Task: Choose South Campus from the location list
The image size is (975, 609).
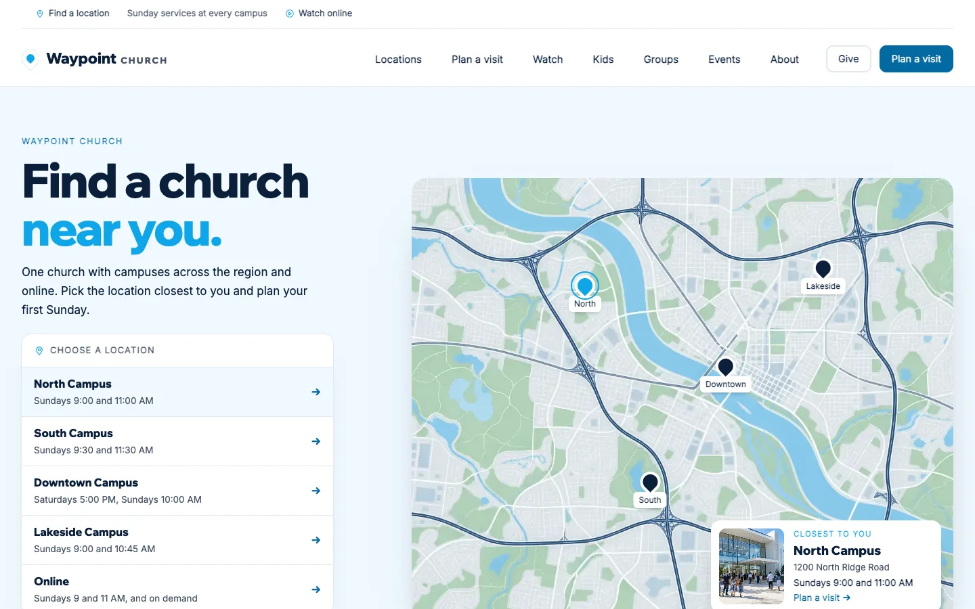Action: click(x=177, y=441)
